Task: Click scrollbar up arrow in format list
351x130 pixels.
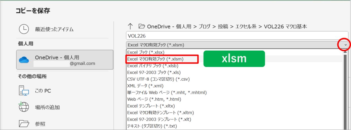Action: [345, 51]
